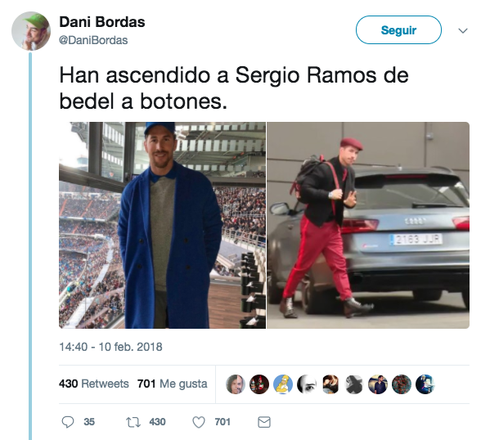481x440 pixels.
Task: Retweet using the retweet arrows icon
Action: coord(133,422)
